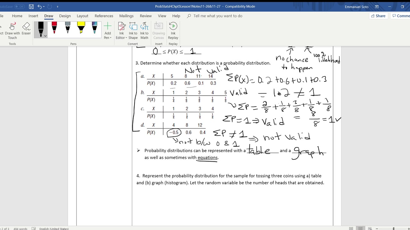Switch to the Insert tab

point(33,16)
